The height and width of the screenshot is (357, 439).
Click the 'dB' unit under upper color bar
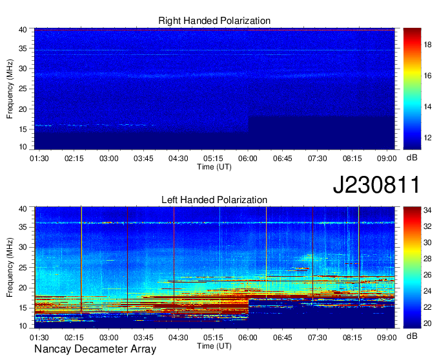412,157
